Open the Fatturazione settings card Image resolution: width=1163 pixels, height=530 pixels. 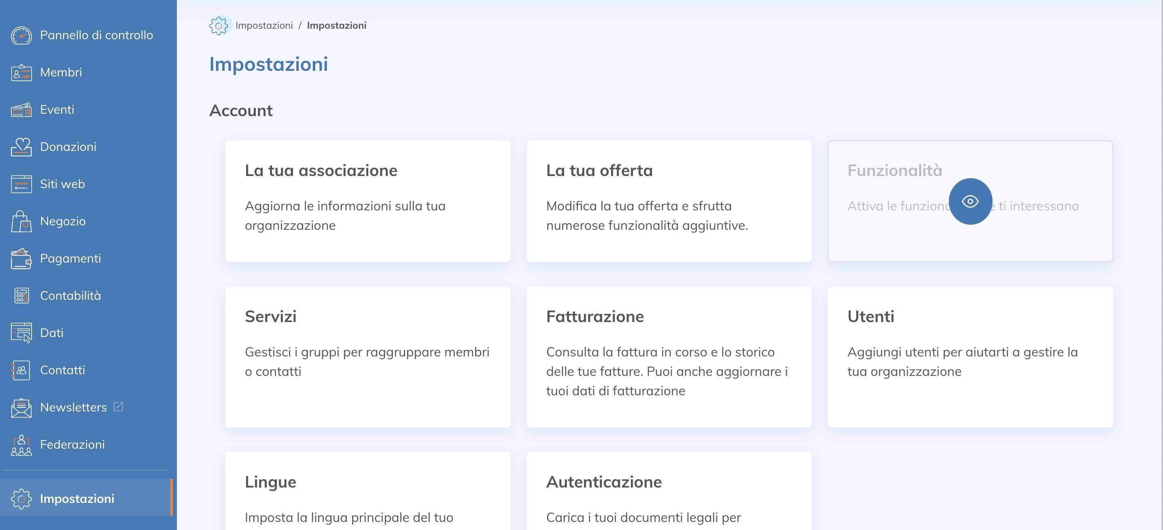click(669, 357)
